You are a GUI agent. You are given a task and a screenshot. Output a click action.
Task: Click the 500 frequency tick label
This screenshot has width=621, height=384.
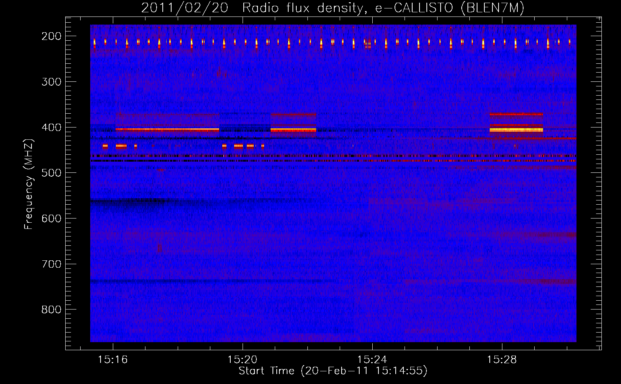click(51, 173)
